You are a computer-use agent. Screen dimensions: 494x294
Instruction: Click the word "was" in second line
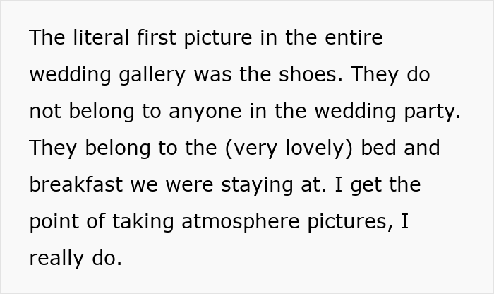[212, 75]
